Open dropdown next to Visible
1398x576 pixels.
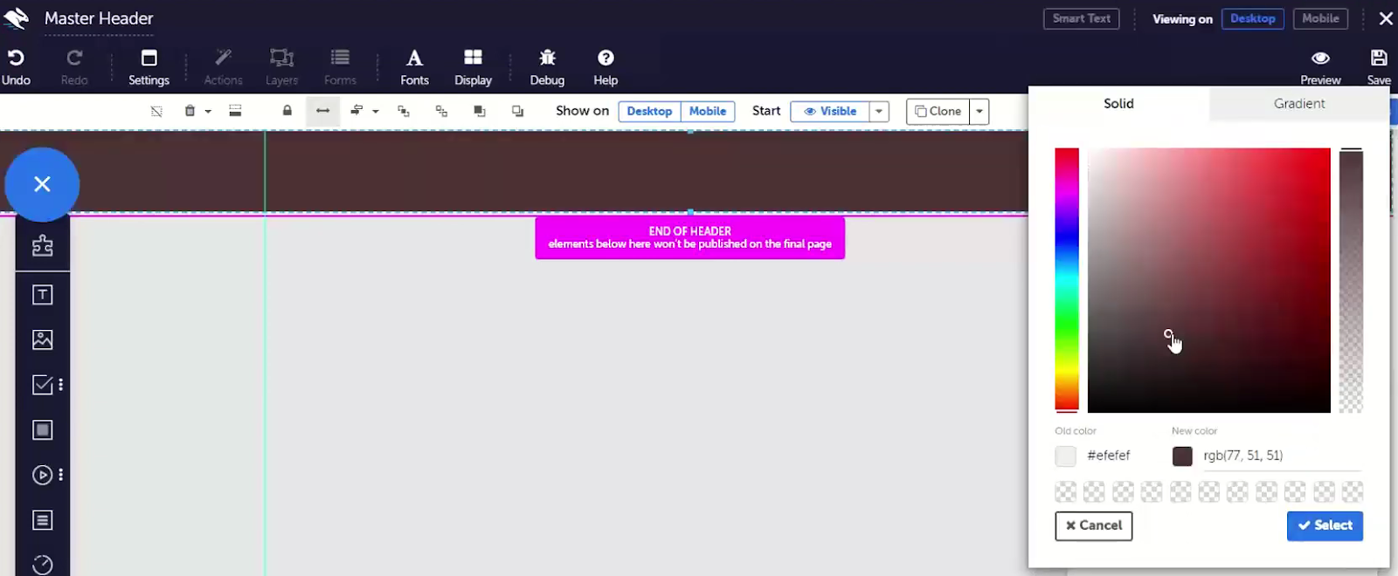click(x=879, y=111)
